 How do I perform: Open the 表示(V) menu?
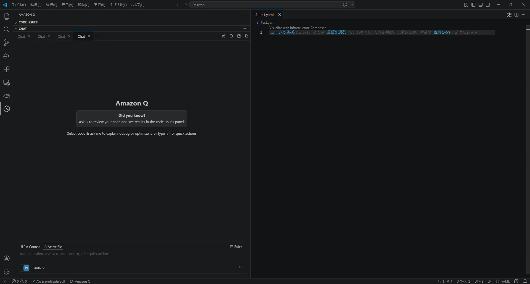(x=67, y=5)
